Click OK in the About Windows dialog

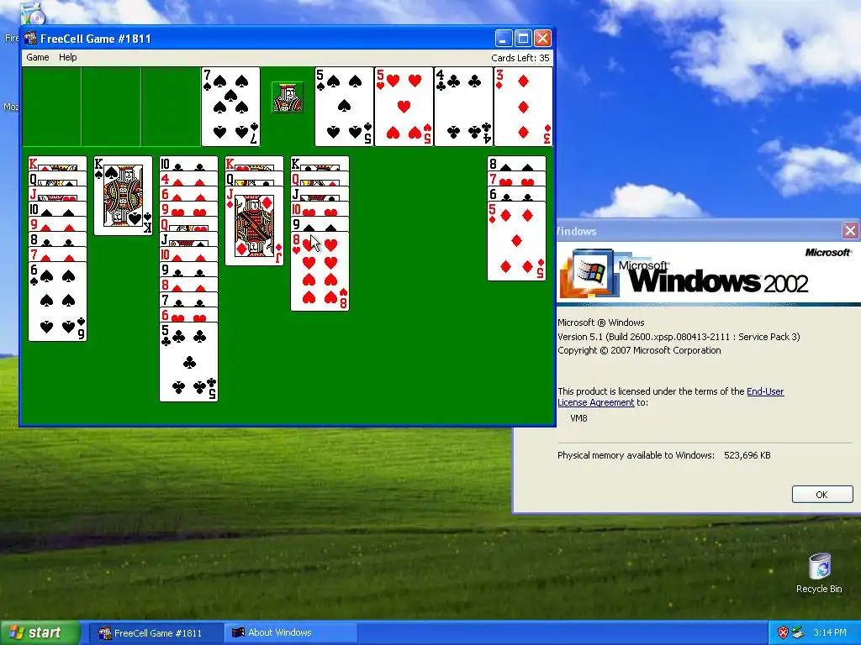pos(822,494)
